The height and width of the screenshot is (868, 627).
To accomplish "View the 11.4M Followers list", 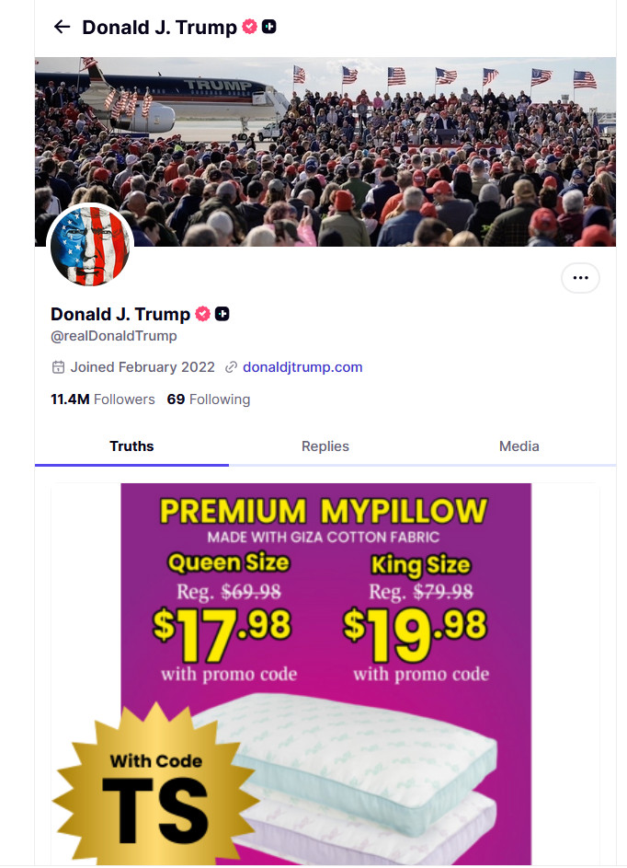I will [103, 399].
